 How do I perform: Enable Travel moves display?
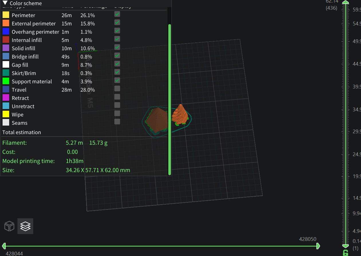117,89
